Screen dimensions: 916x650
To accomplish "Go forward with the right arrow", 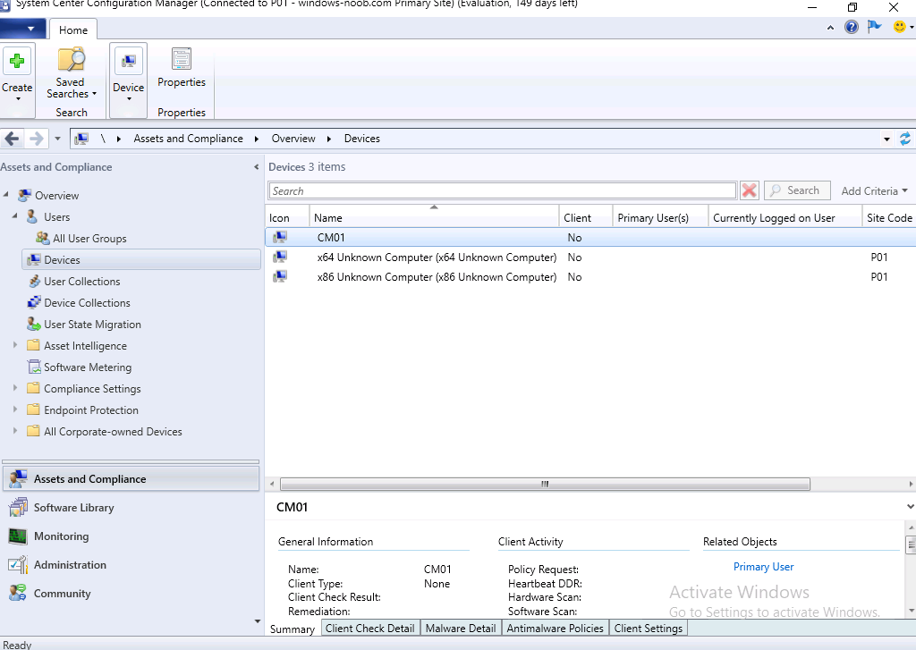I will pyautogui.click(x=36, y=139).
